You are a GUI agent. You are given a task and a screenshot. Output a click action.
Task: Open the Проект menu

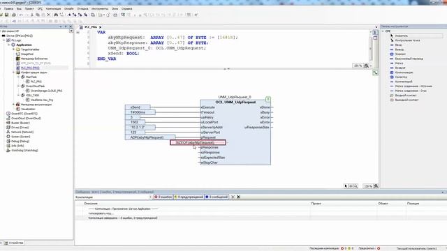[29, 9]
